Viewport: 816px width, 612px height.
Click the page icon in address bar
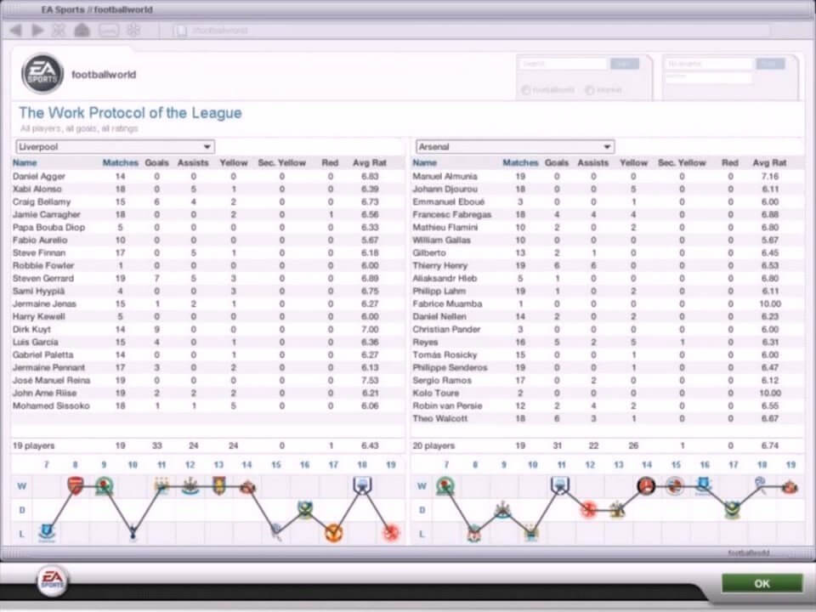point(179,31)
